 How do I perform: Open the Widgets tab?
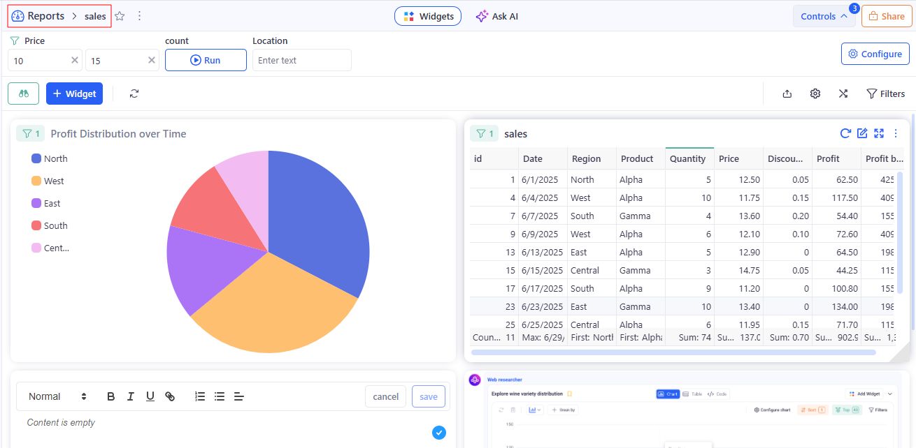(428, 16)
